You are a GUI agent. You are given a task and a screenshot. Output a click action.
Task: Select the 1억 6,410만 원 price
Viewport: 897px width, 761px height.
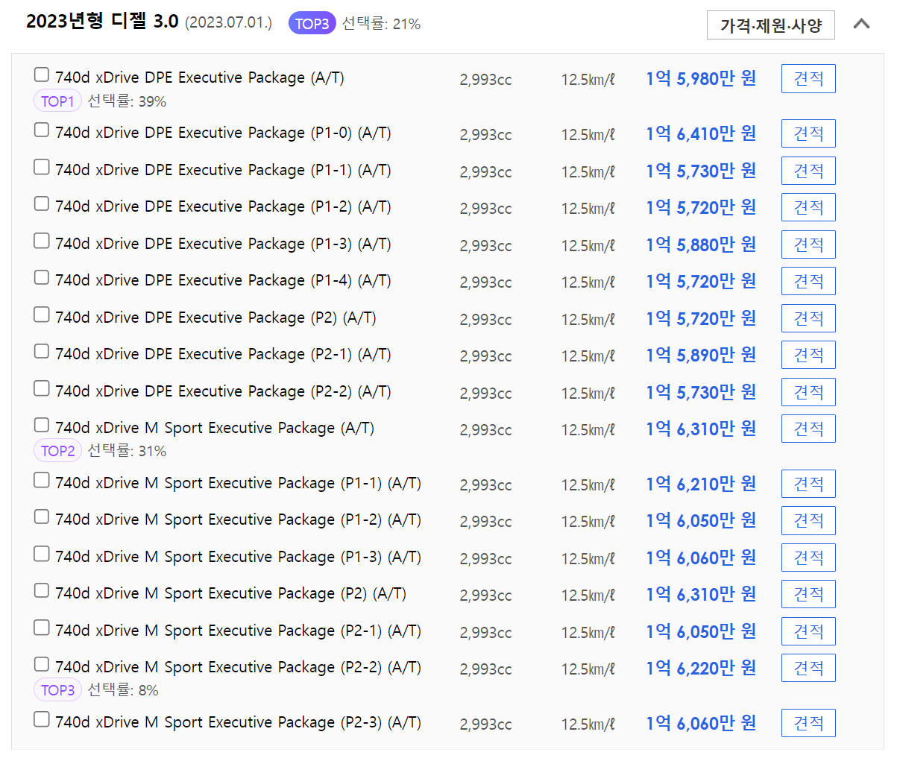pyautogui.click(x=701, y=133)
